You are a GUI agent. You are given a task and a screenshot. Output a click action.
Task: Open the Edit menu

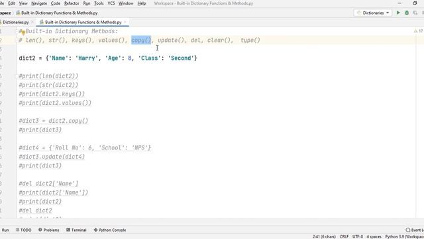pos(11,3)
